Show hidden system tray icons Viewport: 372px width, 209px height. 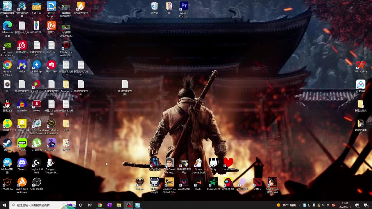(x=300, y=205)
